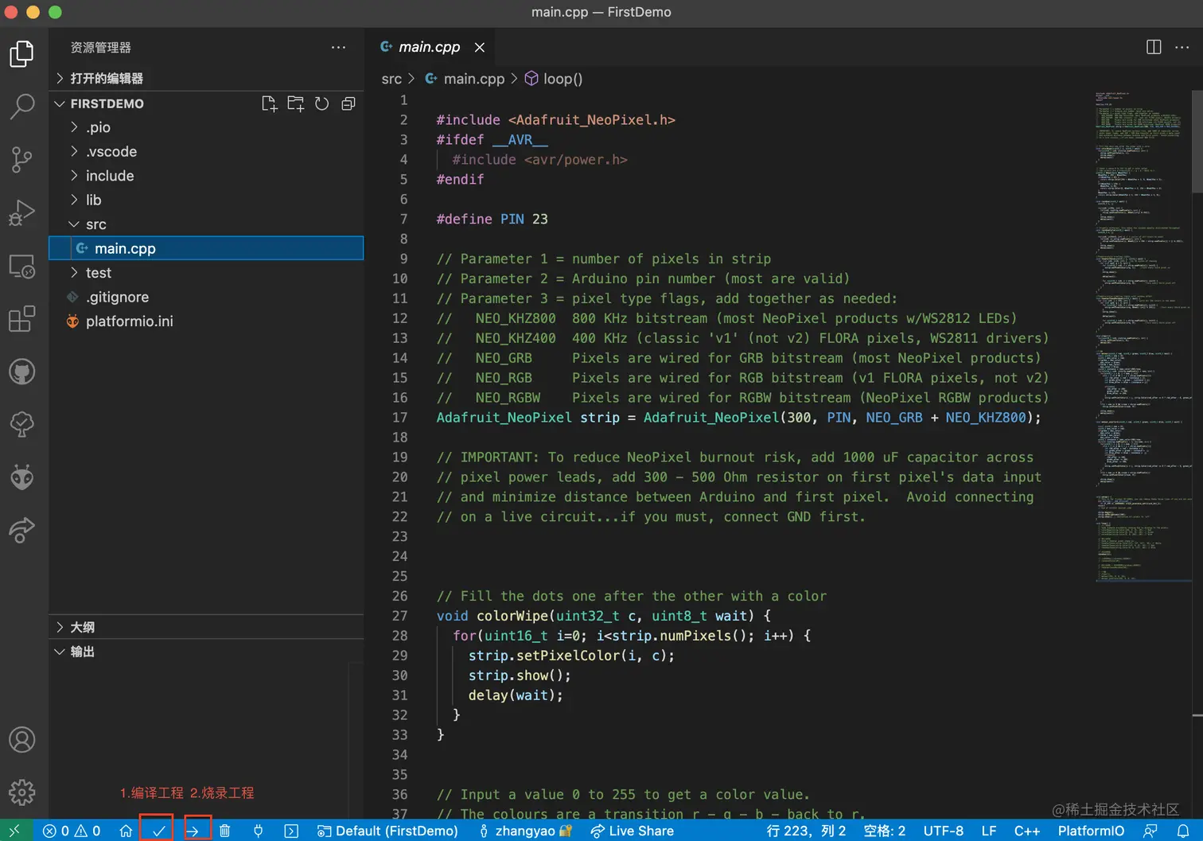
Task: Click PlatformIO language status item
Action: [x=1091, y=831]
